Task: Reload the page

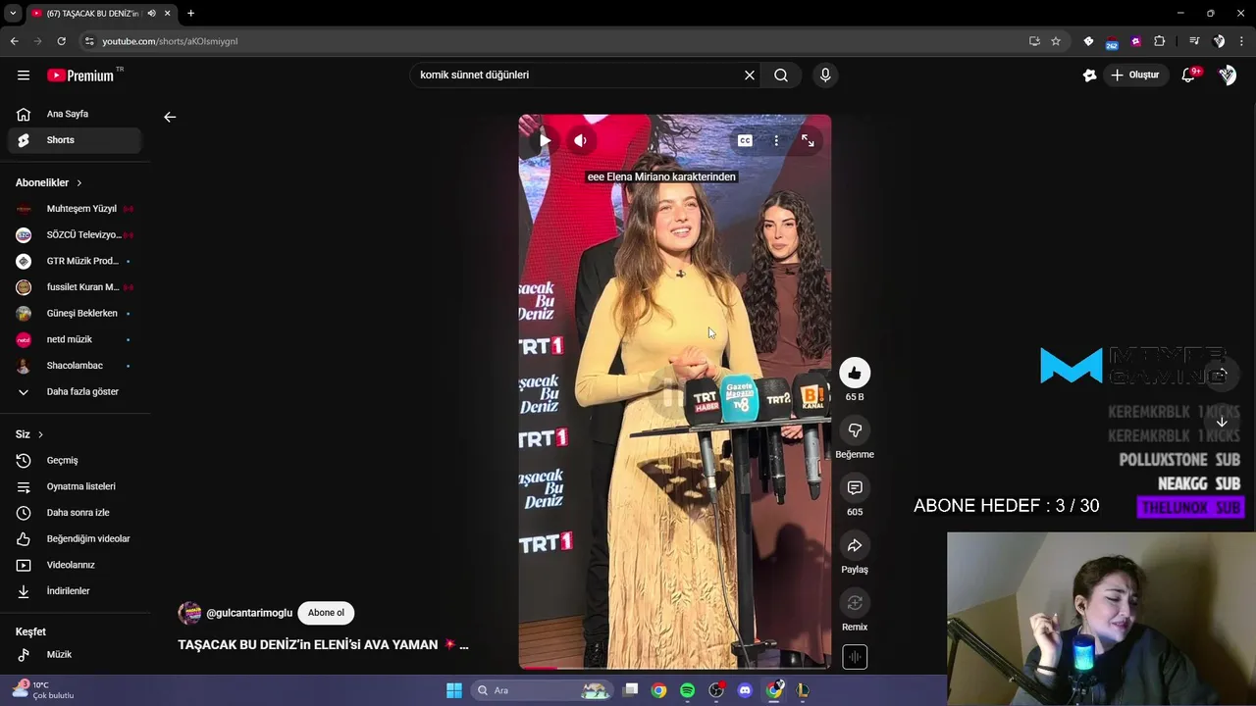Action: [x=61, y=41]
